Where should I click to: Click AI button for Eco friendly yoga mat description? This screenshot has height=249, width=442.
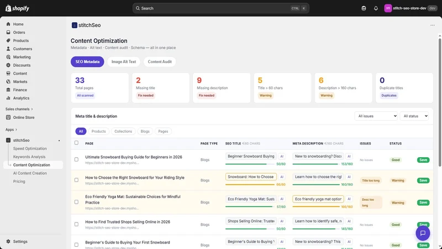pyautogui.click(x=349, y=199)
